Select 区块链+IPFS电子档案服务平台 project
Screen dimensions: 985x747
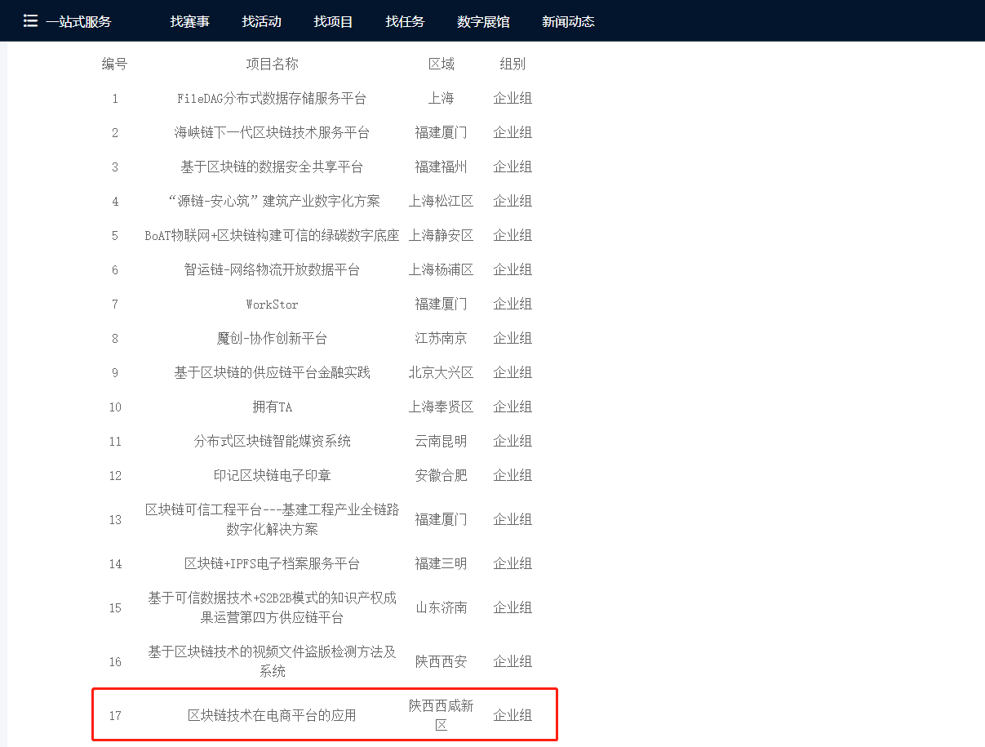272,563
